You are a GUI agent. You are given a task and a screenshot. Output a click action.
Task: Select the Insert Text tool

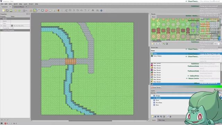click(93, 10)
